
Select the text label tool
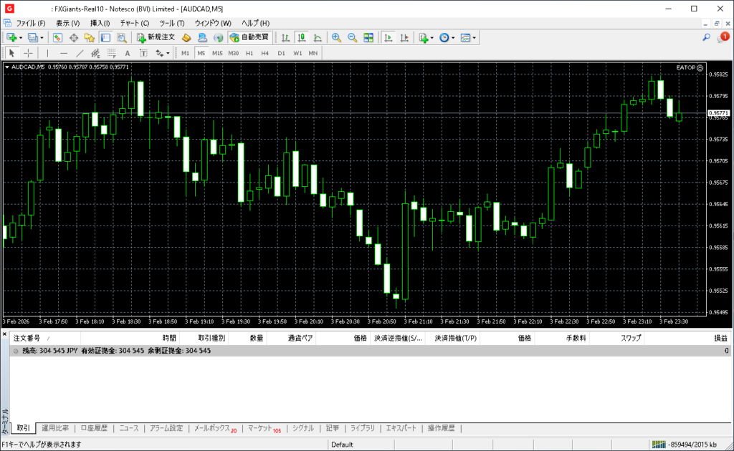coord(128,53)
